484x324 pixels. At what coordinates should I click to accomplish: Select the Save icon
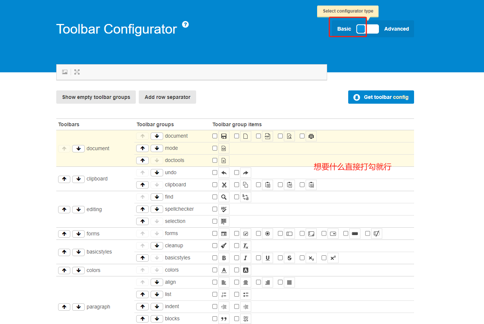tap(224, 136)
